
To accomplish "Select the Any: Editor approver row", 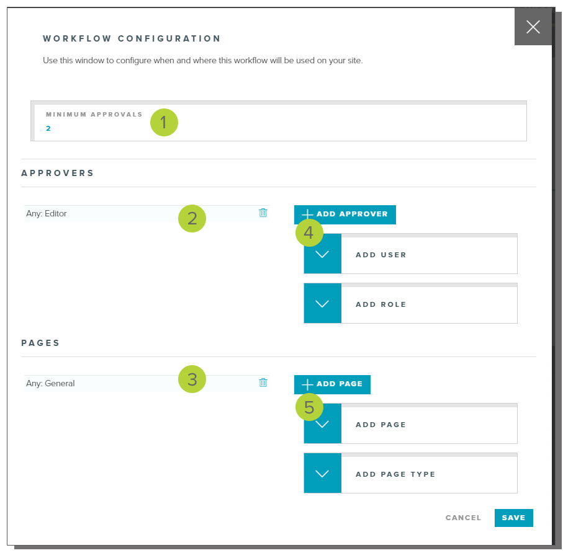I will [x=99, y=214].
